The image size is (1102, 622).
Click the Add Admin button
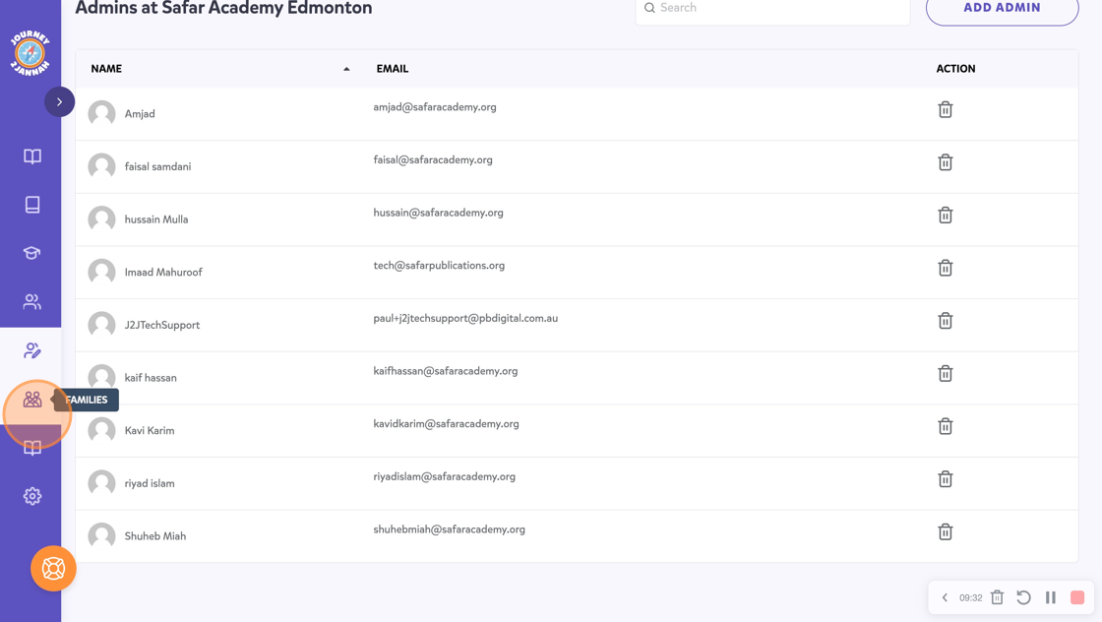pyautogui.click(x=1003, y=9)
